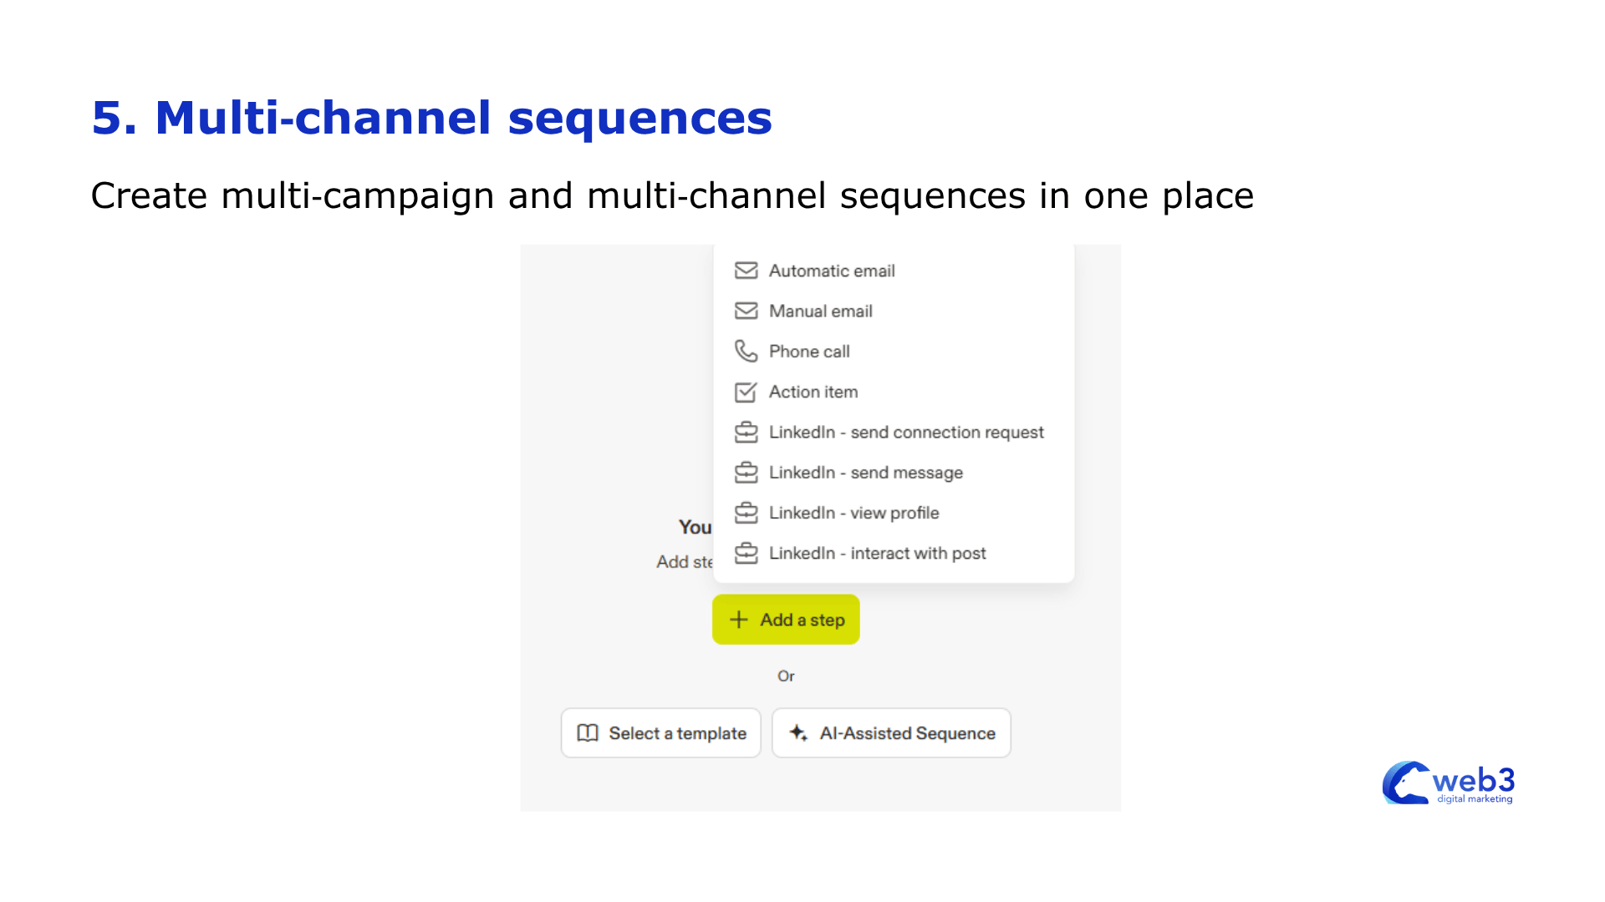Click the envelope icon beside Manual email
This screenshot has width=1605, height=902.
[746, 311]
